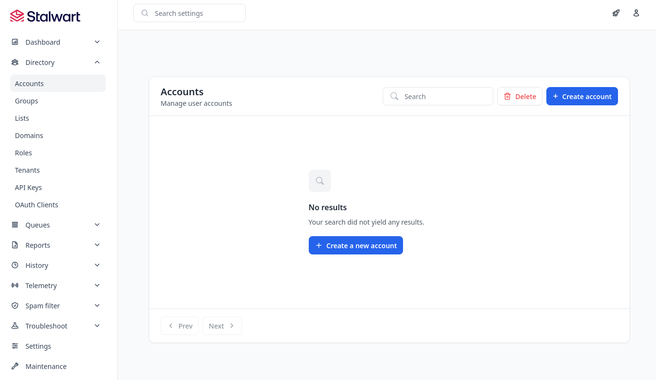
Task: Click the Troubleshoot flask icon
Action: point(15,326)
